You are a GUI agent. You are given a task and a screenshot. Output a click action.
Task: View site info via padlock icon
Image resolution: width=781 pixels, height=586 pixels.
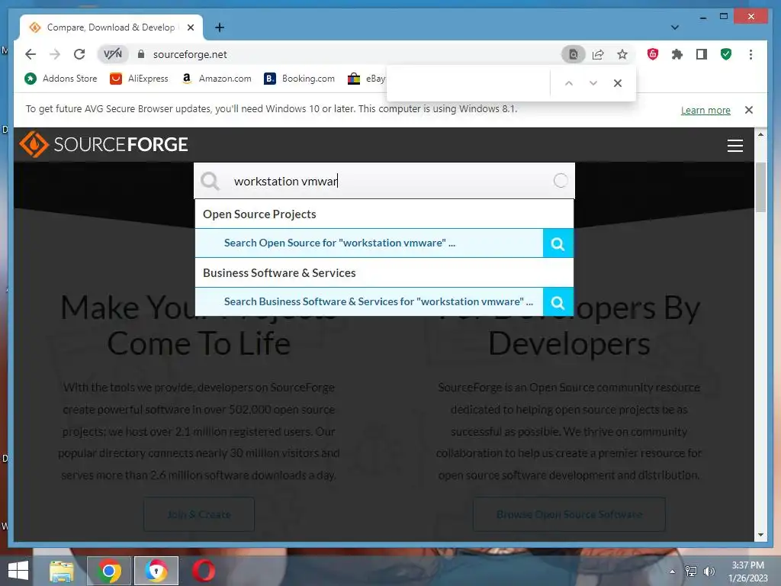pos(141,54)
